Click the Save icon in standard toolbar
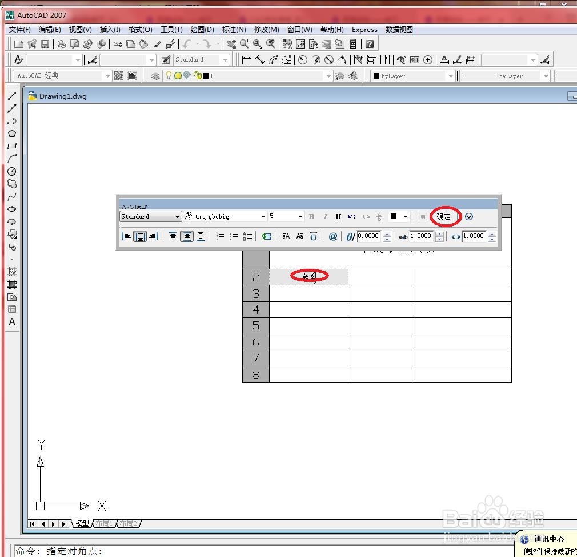577x557 pixels. [x=45, y=44]
